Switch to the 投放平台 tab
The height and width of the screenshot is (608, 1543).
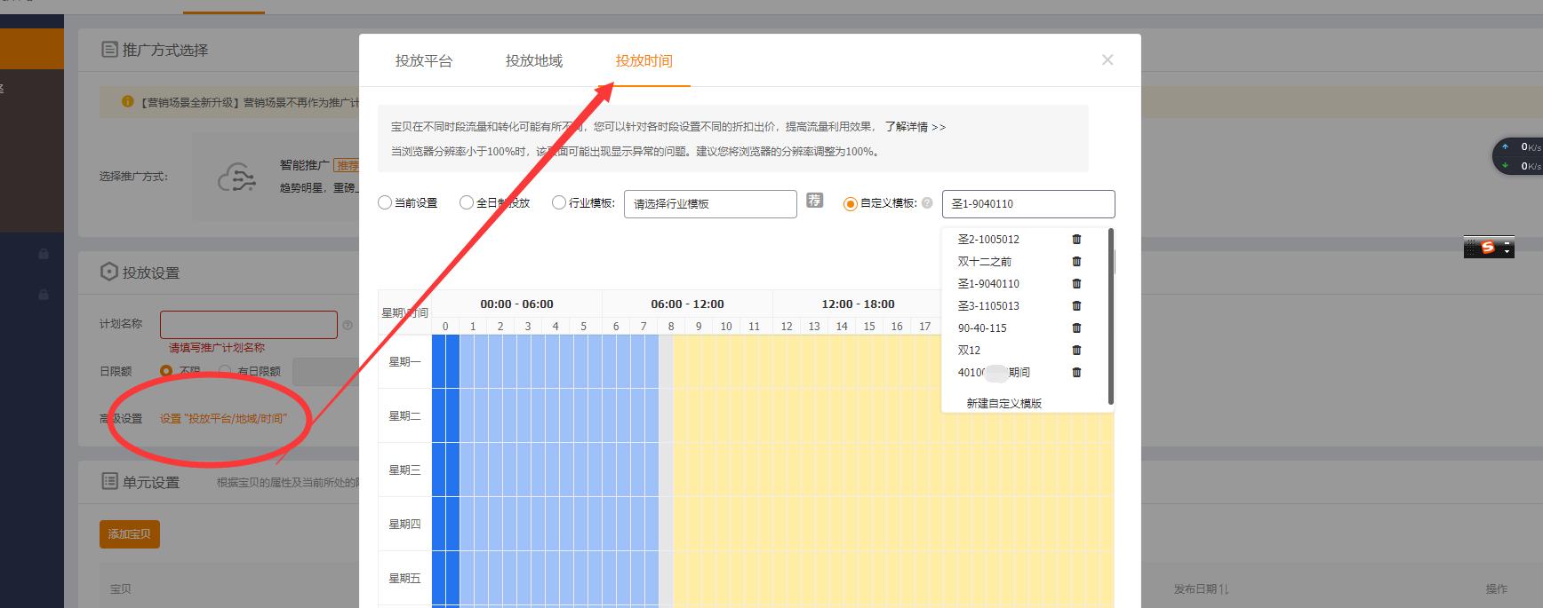(424, 60)
